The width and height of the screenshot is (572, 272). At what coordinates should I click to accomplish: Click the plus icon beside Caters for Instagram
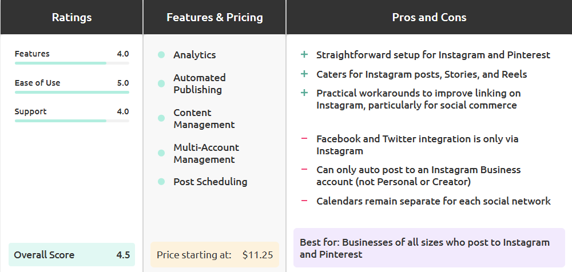(304, 74)
